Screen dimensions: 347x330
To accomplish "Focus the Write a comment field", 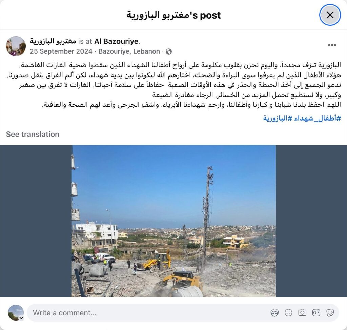I will pos(148,313).
